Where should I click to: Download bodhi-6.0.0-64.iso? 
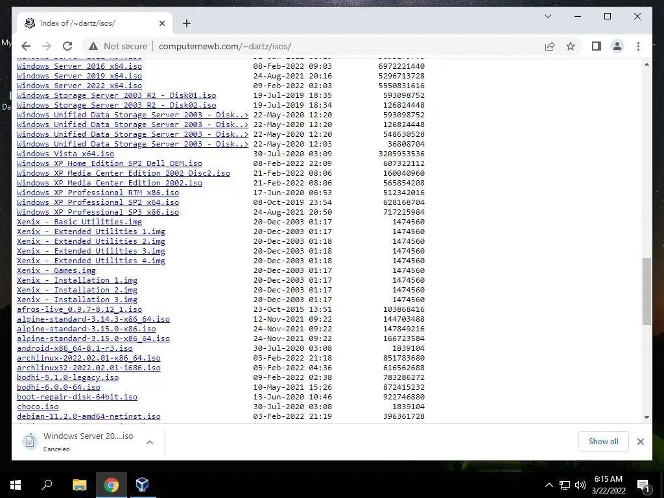pyautogui.click(x=58, y=388)
